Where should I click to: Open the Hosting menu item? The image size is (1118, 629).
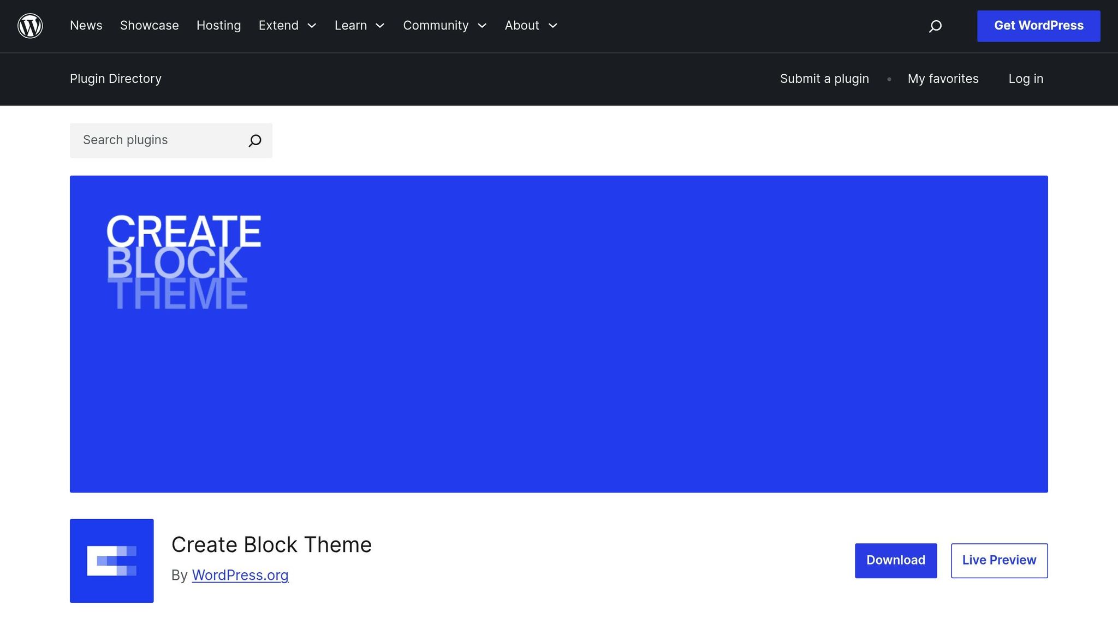218,26
